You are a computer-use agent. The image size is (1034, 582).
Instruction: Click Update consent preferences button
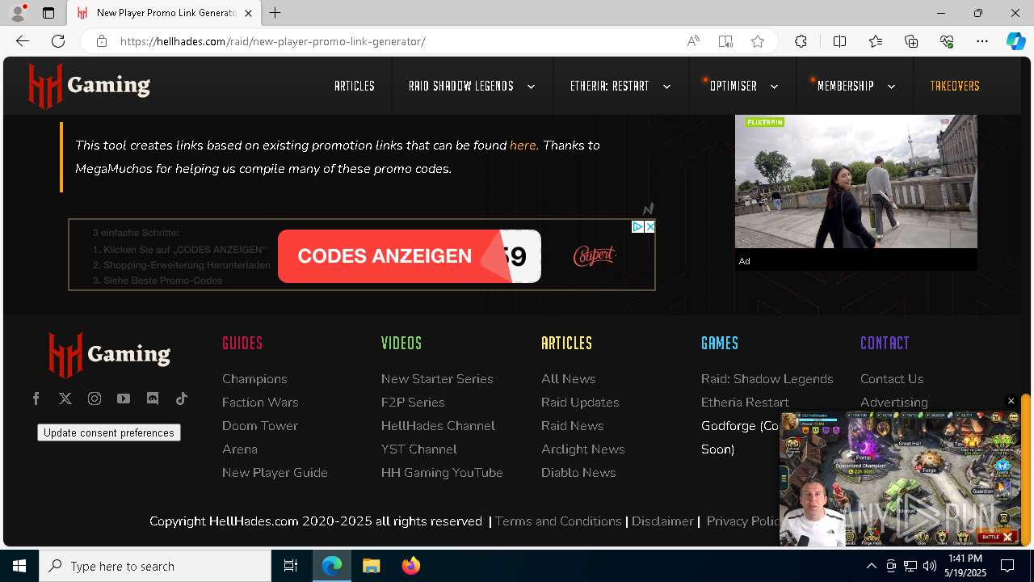[x=109, y=432]
